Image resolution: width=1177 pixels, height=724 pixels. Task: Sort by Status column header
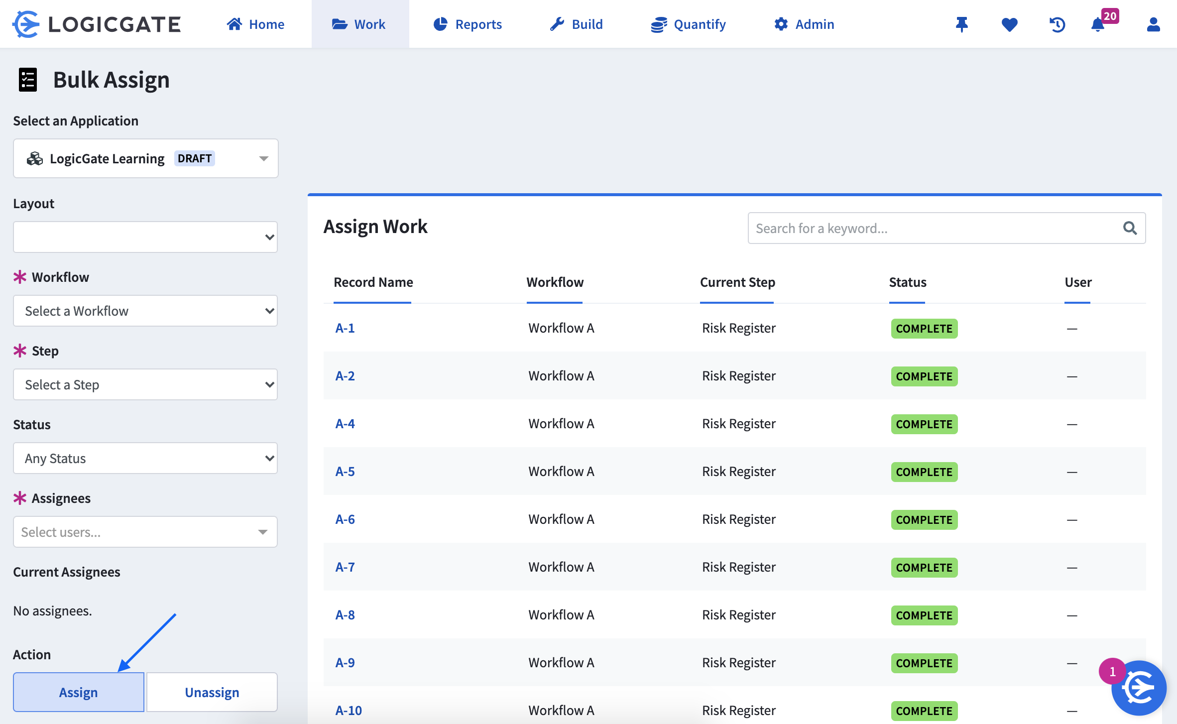coord(908,282)
